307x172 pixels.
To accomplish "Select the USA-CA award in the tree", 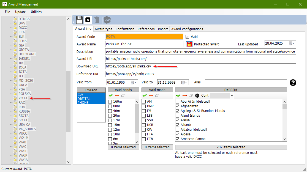I will [25, 124].
